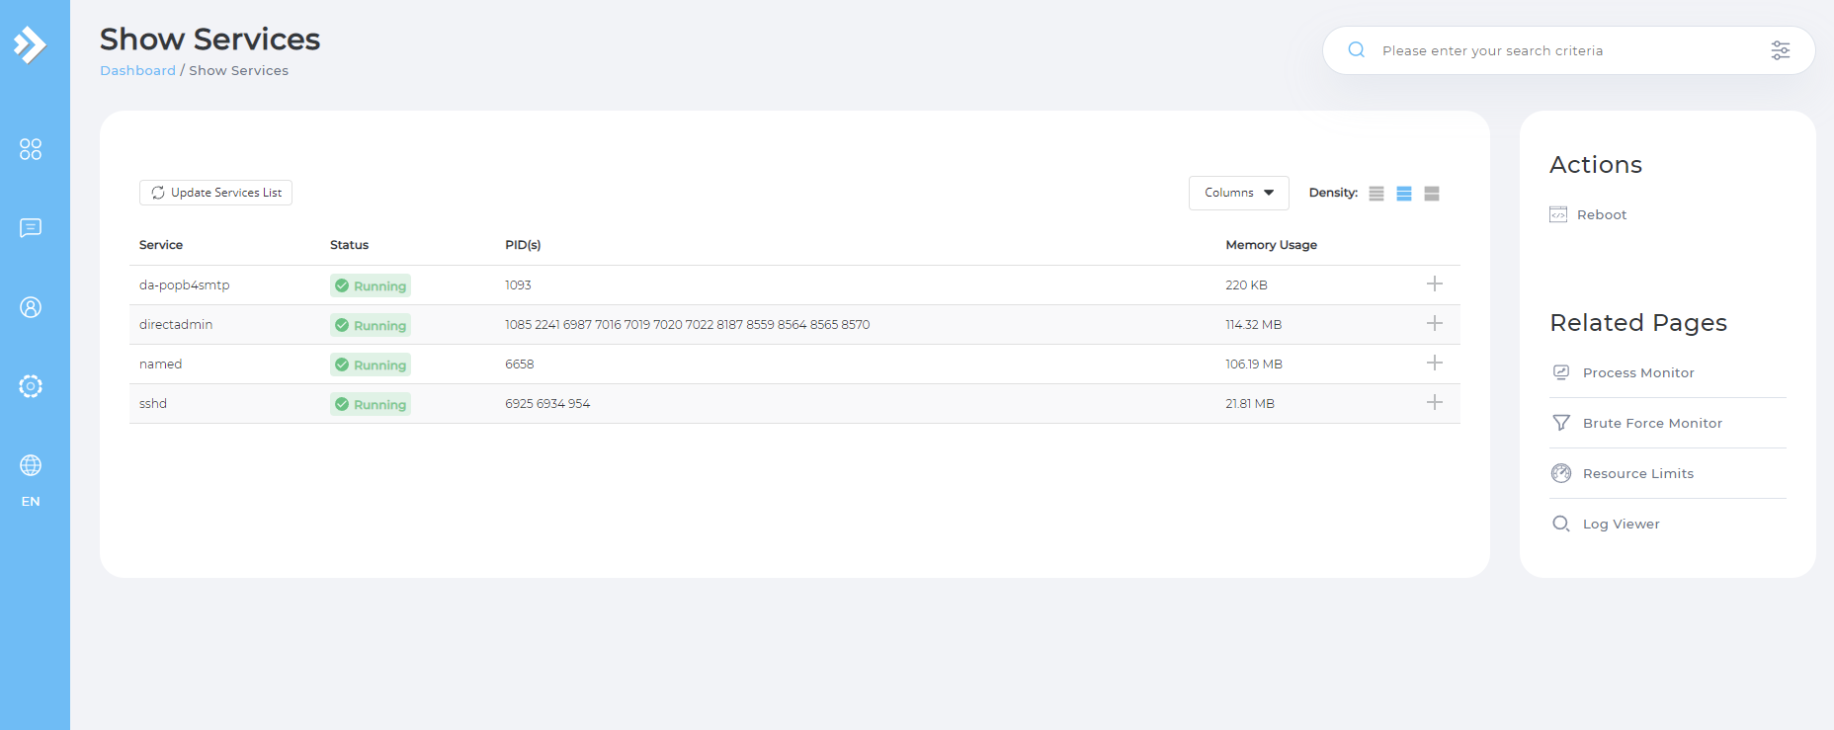
Task: Open the messages sidebar icon
Action: (x=31, y=228)
